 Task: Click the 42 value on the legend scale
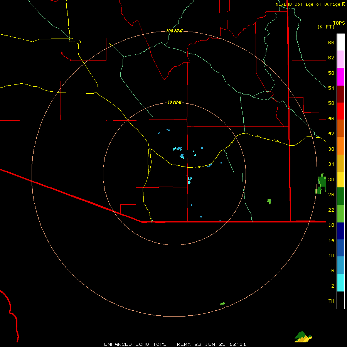click(331, 134)
